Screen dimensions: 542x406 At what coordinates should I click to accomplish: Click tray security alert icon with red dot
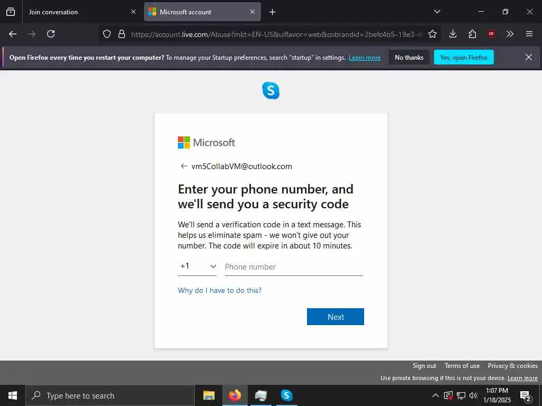tap(448, 395)
